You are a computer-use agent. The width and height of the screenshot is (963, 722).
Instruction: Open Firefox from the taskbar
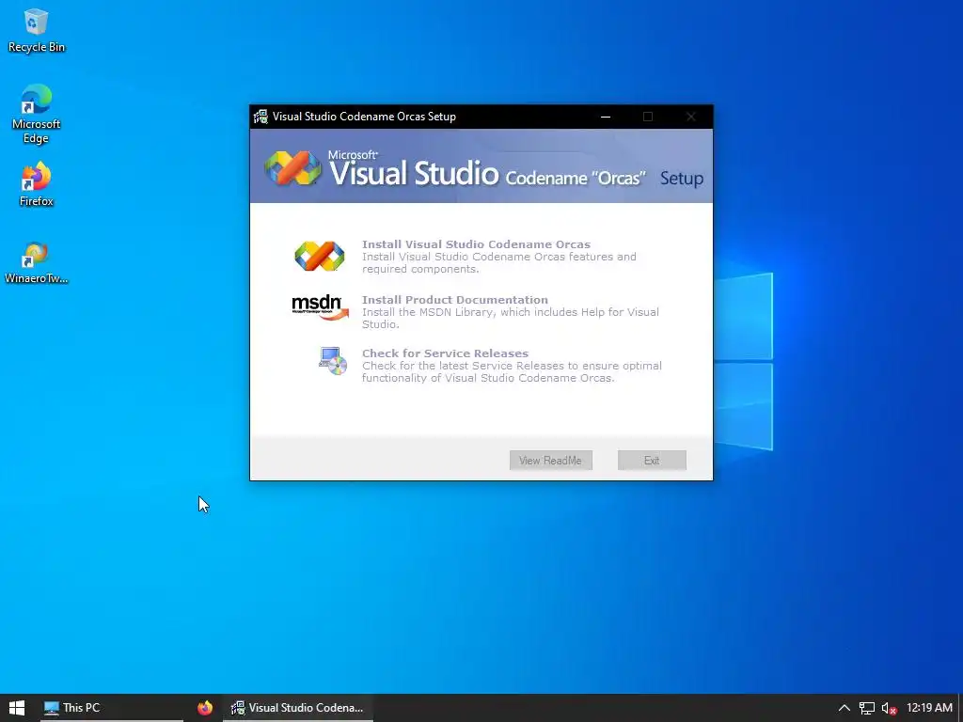[205, 708]
